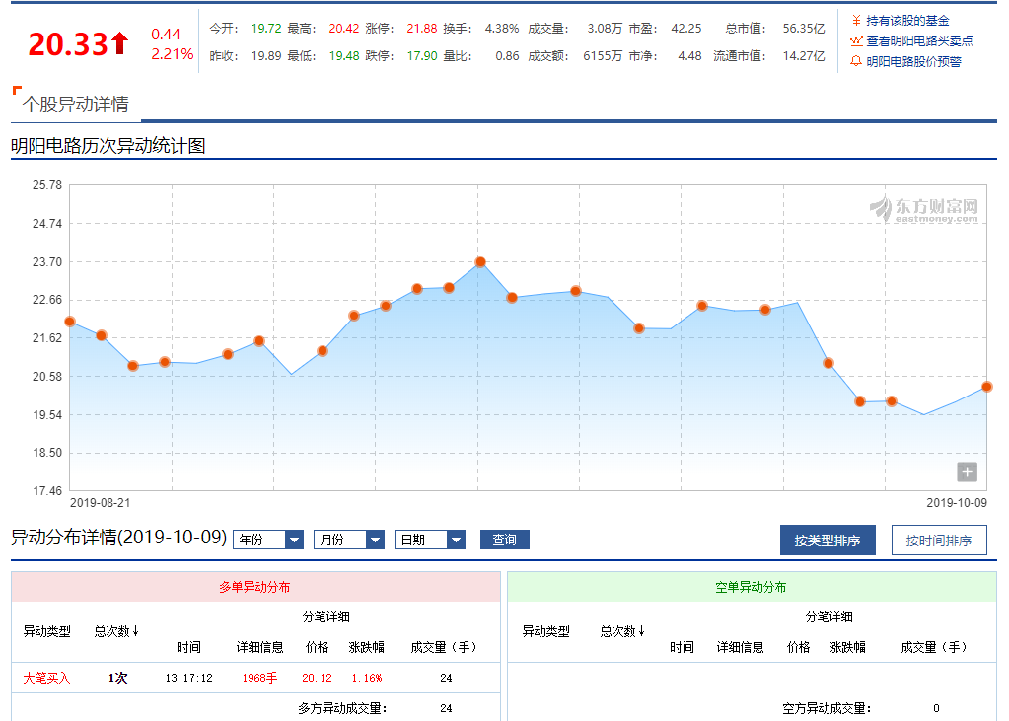Click the 成交额 value 6155万

click(603, 56)
